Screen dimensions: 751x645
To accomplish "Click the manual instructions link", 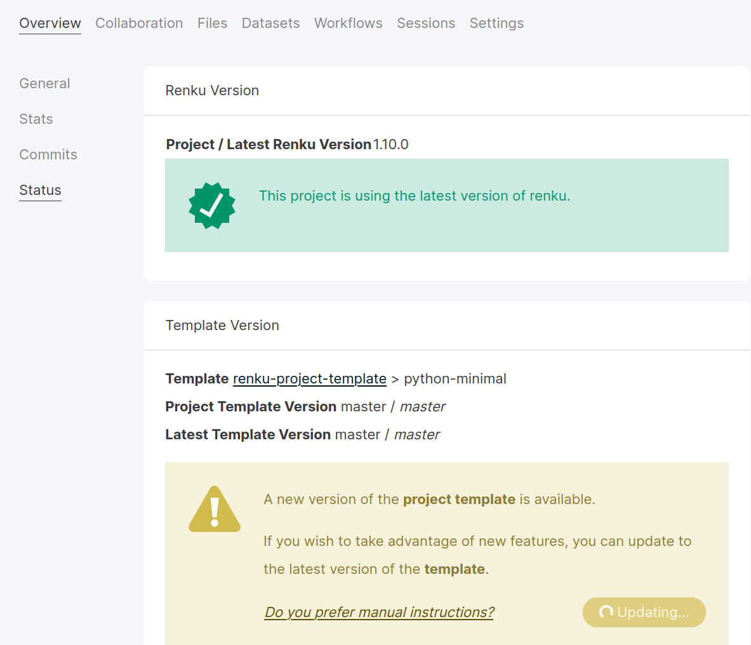I will 379,612.
